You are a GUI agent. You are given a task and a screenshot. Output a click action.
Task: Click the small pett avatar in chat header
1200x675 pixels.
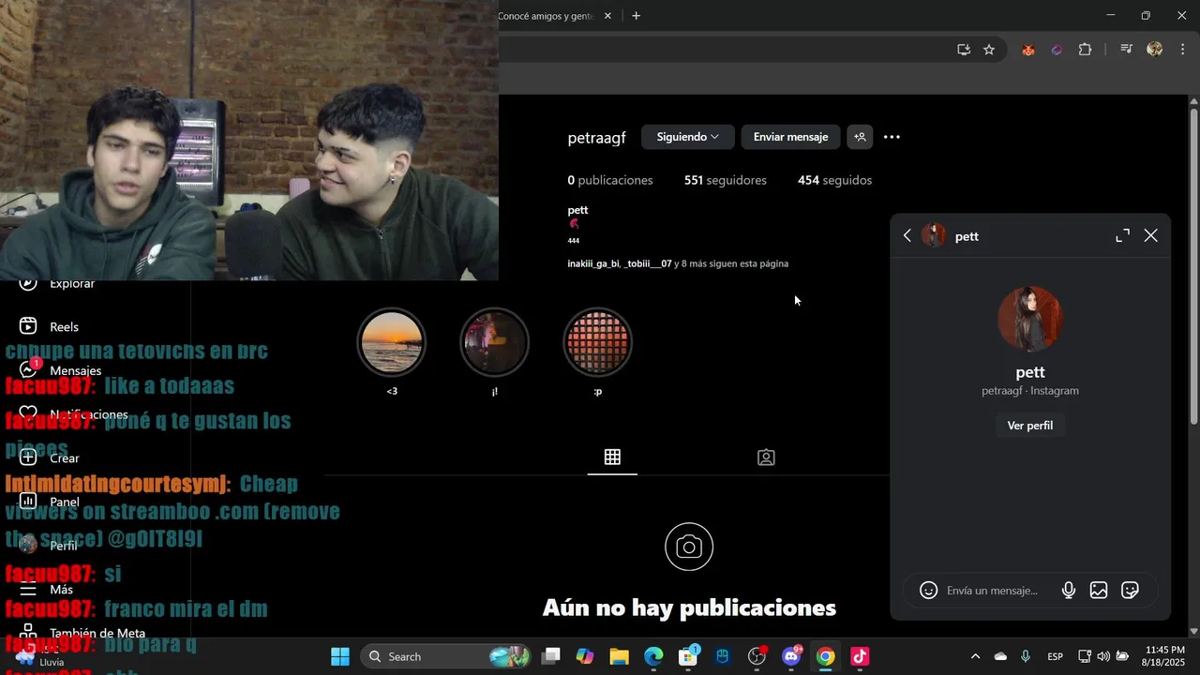pos(934,235)
